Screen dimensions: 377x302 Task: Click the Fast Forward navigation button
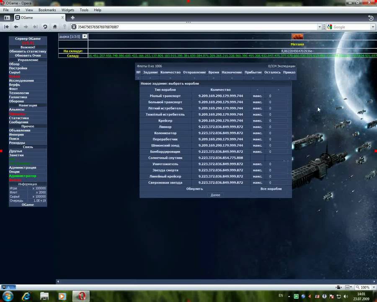pyautogui.click(x=35, y=27)
